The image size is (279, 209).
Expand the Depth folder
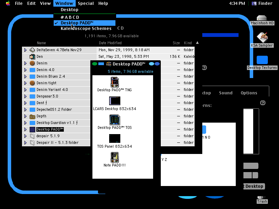pos(25,116)
